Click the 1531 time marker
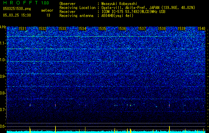This screenshot has height=133, width=209. pyautogui.click(x=22, y=29)
